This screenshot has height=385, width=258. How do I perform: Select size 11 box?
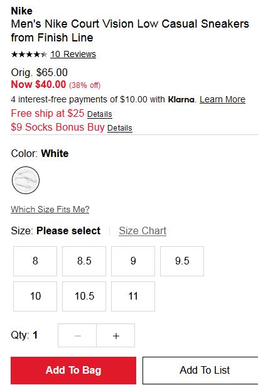133,296
